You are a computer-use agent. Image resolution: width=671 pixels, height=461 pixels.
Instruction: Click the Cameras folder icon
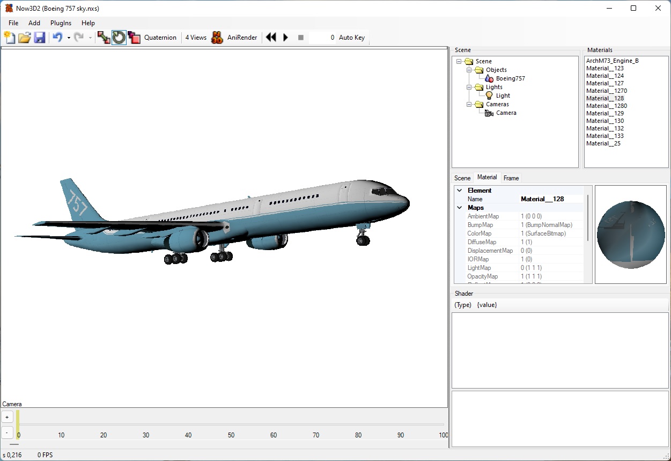click(479, 104)
